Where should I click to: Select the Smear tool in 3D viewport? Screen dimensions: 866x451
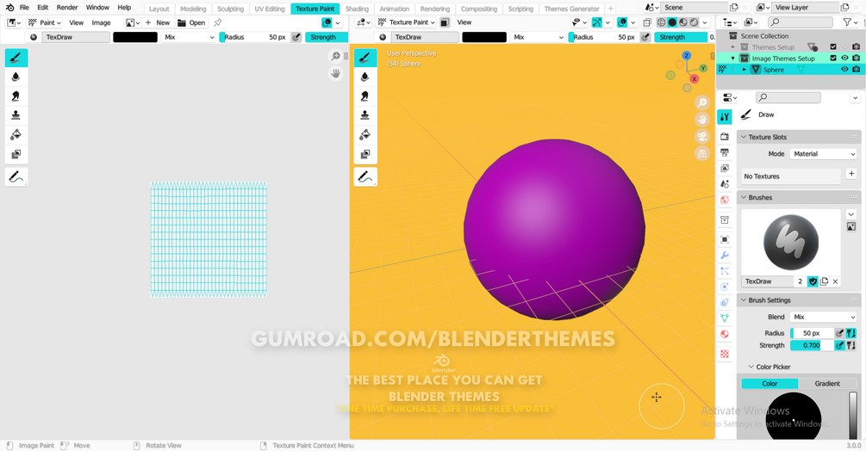click(365, 96)
